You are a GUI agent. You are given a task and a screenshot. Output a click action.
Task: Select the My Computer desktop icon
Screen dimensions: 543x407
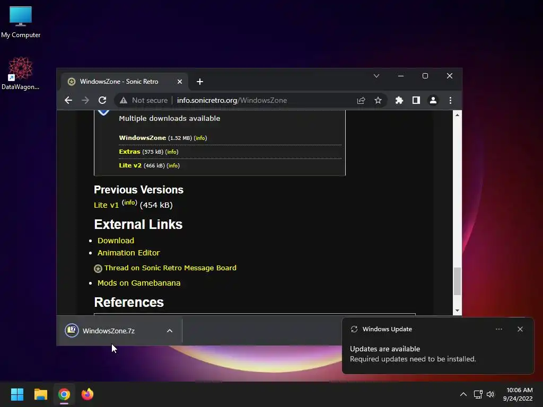pyautogui.click(x=21, y=21)
